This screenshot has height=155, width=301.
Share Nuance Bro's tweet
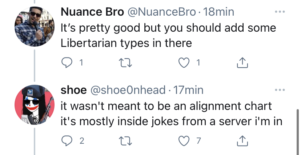click(x=242, y=63)
